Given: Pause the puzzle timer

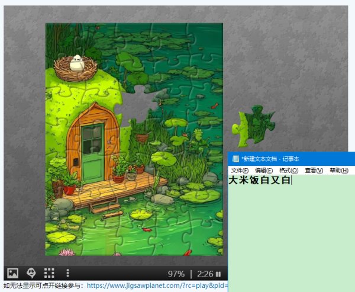Looking at the screenshot, I should click(218, 274).
